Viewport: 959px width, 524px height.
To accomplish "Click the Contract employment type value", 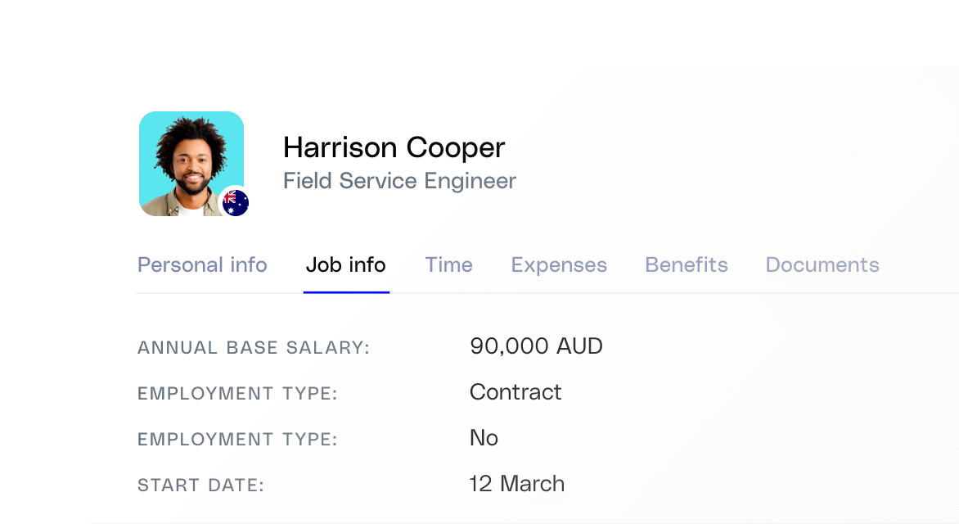I will [516, 392].
